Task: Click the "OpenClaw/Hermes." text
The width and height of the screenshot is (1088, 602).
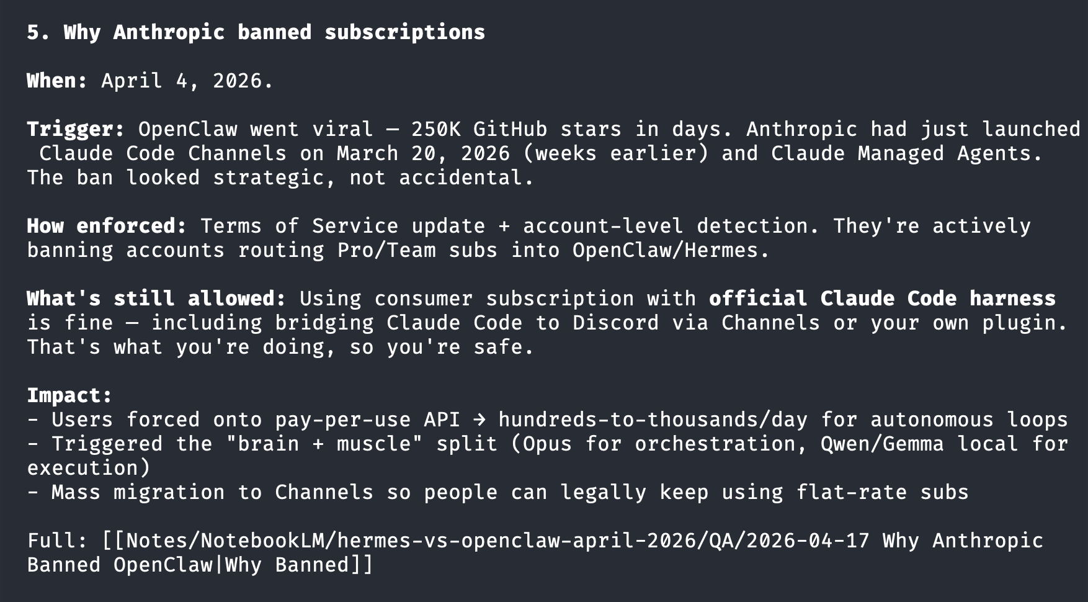Action: pyautogui.click(x=671, y=250)
